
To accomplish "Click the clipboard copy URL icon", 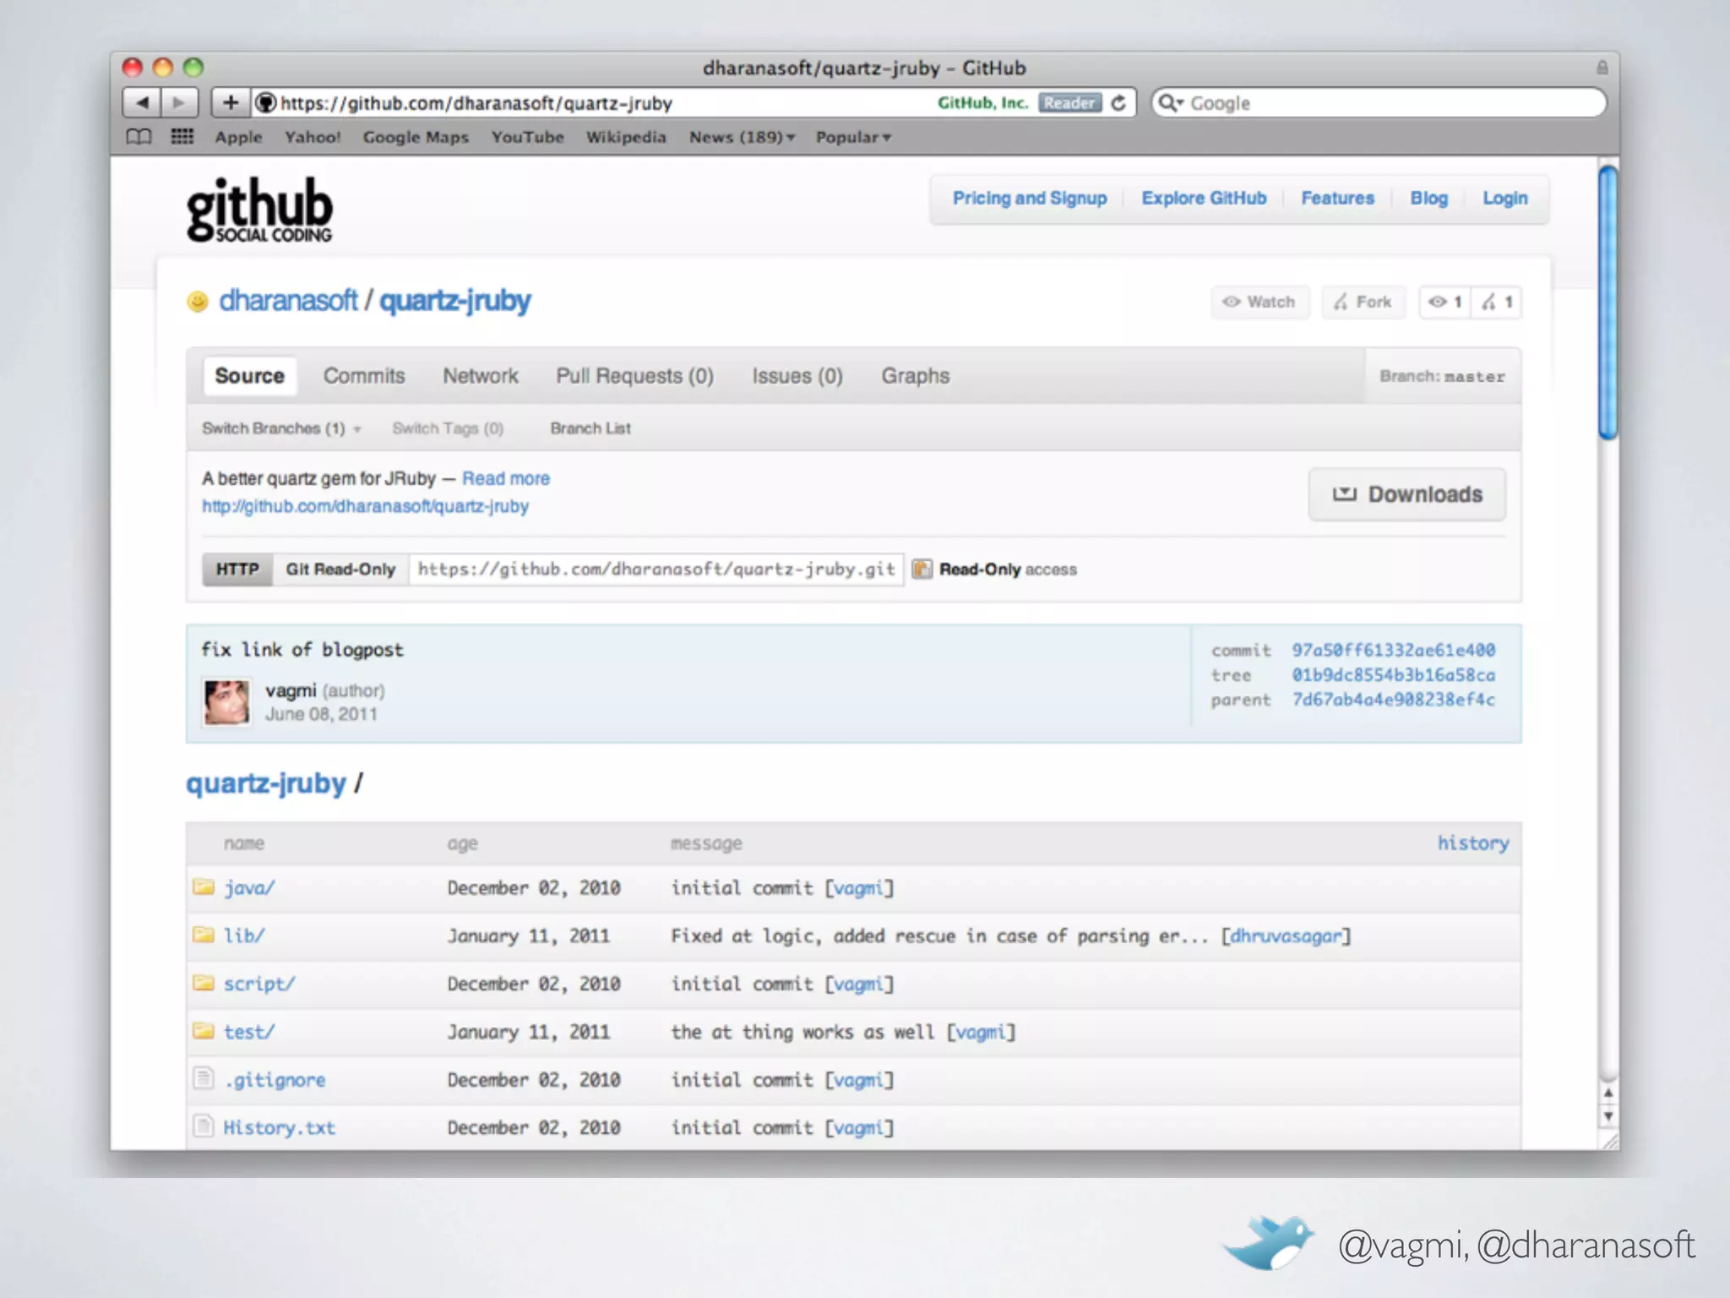I will 922,569.
